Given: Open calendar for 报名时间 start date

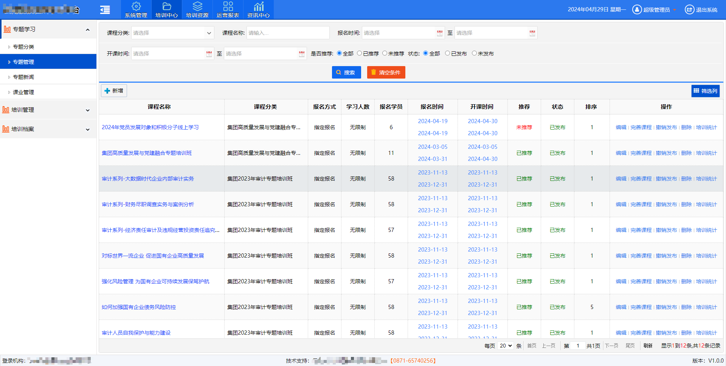Looking at the screenshot, I should point(439,33).
